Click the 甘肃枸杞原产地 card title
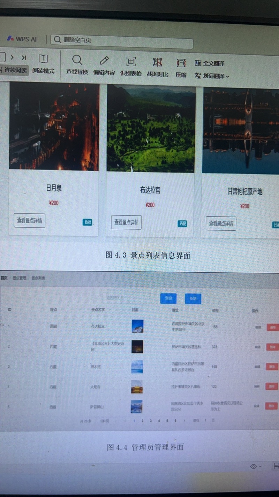 coord(245,192)
